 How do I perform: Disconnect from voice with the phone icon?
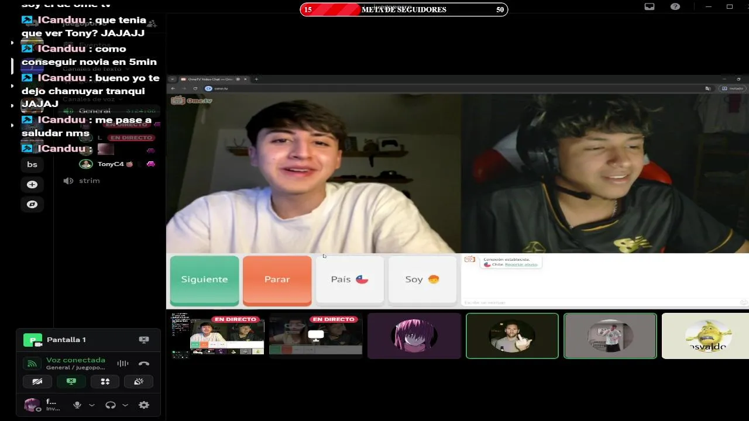coord(144,363)
